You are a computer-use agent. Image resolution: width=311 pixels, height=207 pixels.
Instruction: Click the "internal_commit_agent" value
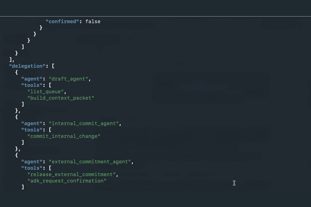click(83, 123)
